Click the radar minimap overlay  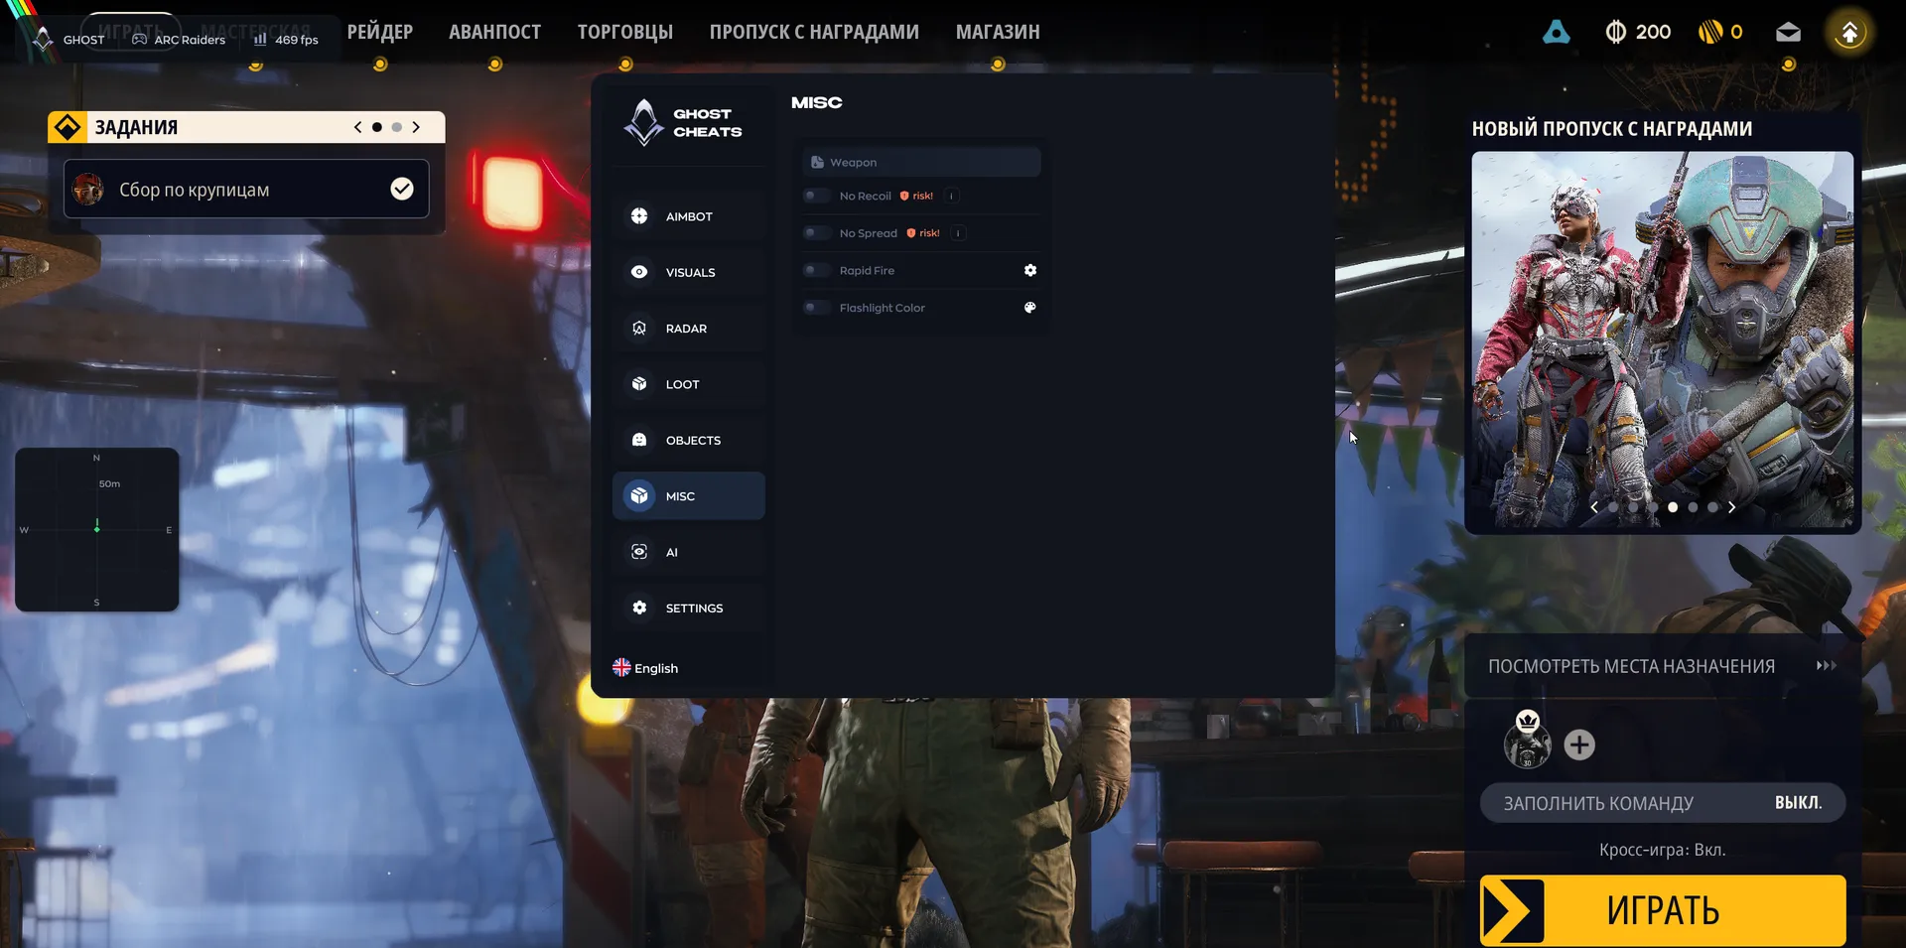pyautogui.click(x=97, y=529)
